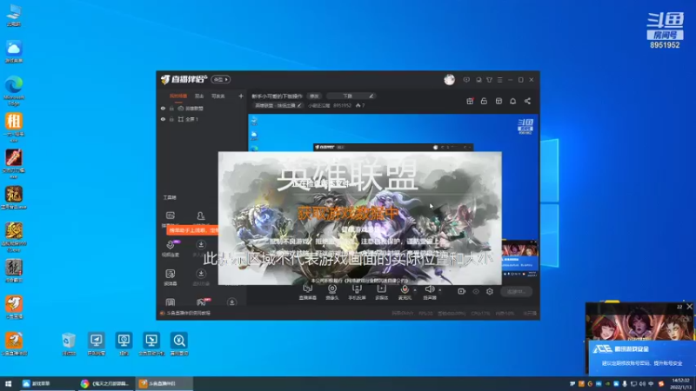The height and width of the screenshot is (391, 696).
Task: Click the orange assistant tooltip banner
Action: point(192,230)
